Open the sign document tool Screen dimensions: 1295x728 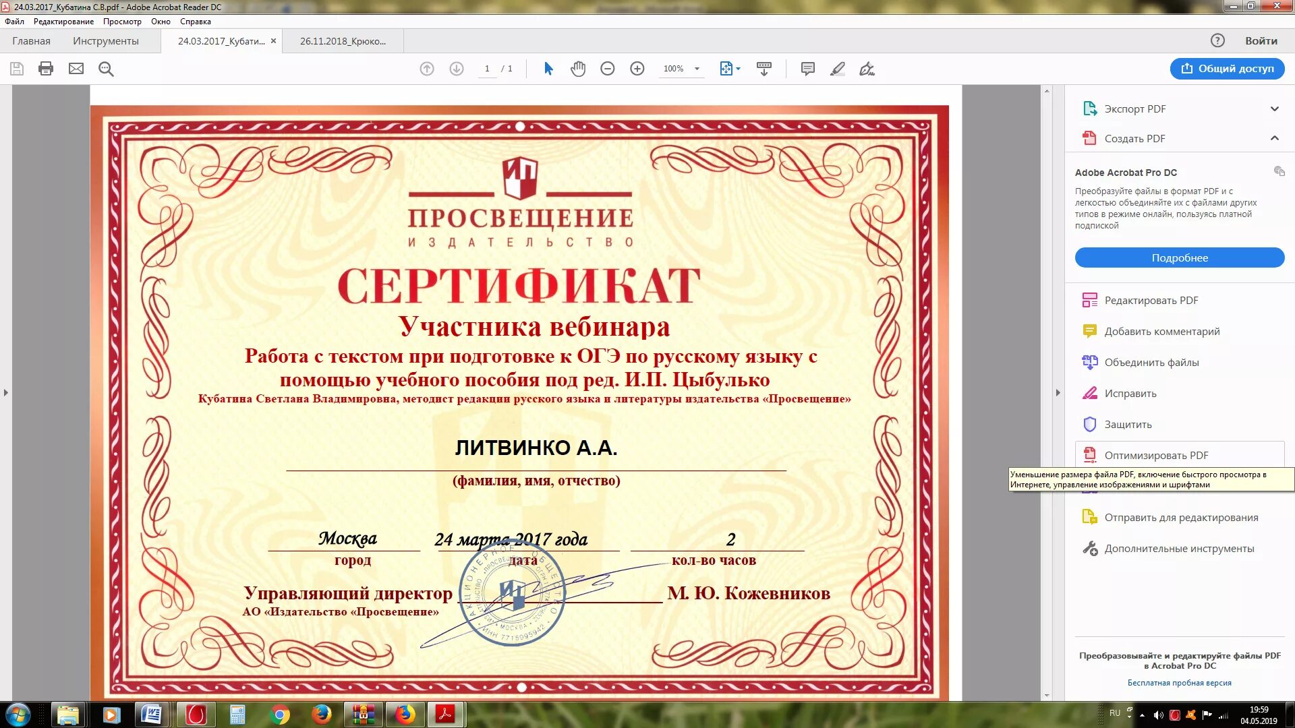coord(867,69)
